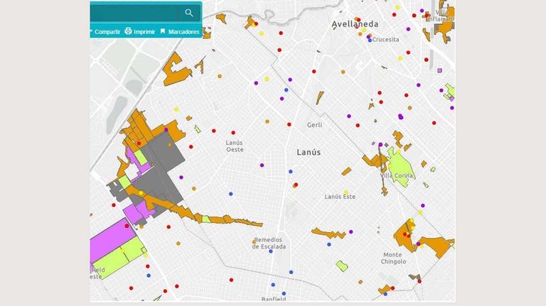Click the Crucesita map label
The width and height of the screenshot is (546, 306).
[385, 40]
